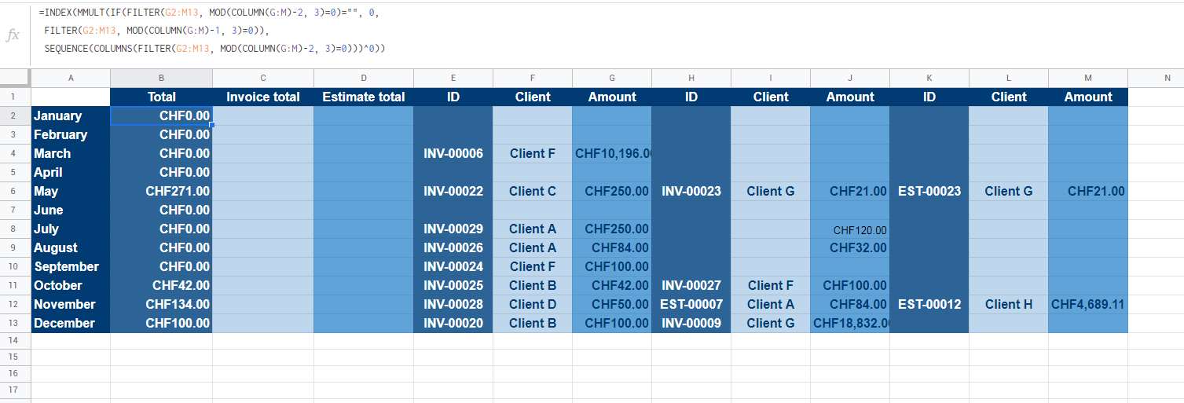Click the CHF32.00 amount cell
The height and width of the screenshot is (403, 1184).
pos(850,247)
